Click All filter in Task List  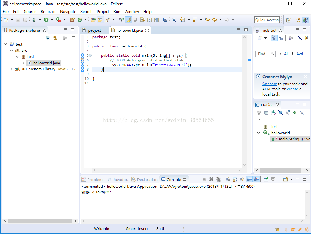pyautogui.click(x=286, y=54)
